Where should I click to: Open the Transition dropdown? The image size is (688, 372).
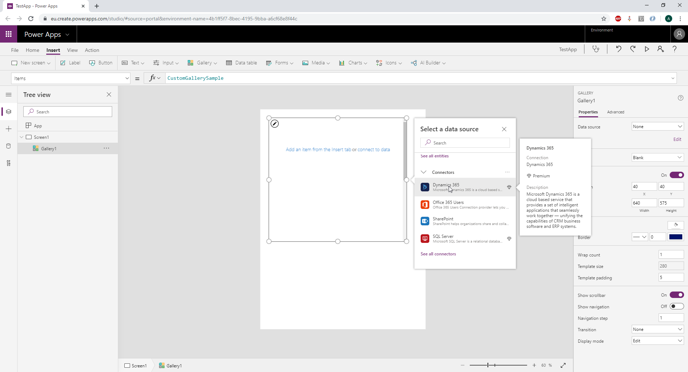tap(658, 329)
